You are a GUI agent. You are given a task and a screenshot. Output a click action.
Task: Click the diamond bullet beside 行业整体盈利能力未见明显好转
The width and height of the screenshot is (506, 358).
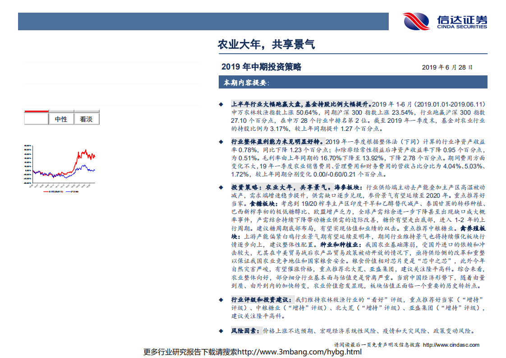tap(221, 141)
